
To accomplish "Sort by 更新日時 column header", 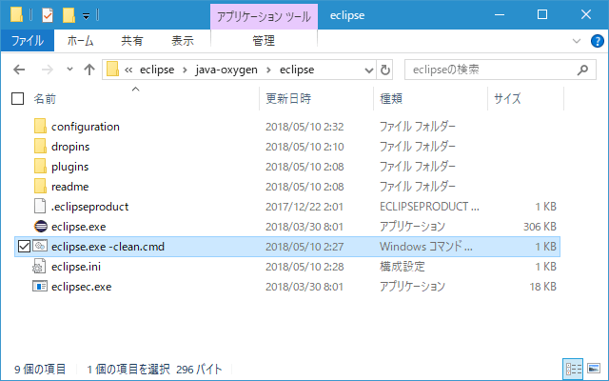I will [x=288, y=99].
